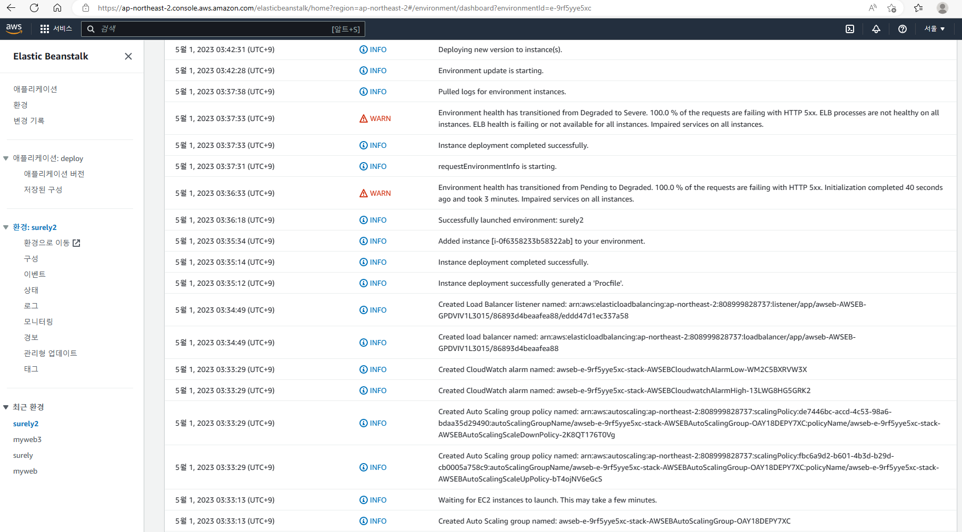Screen dimensions: 962x532
Task: Select 경보 in the environment menu
Action: coord(31,338)
